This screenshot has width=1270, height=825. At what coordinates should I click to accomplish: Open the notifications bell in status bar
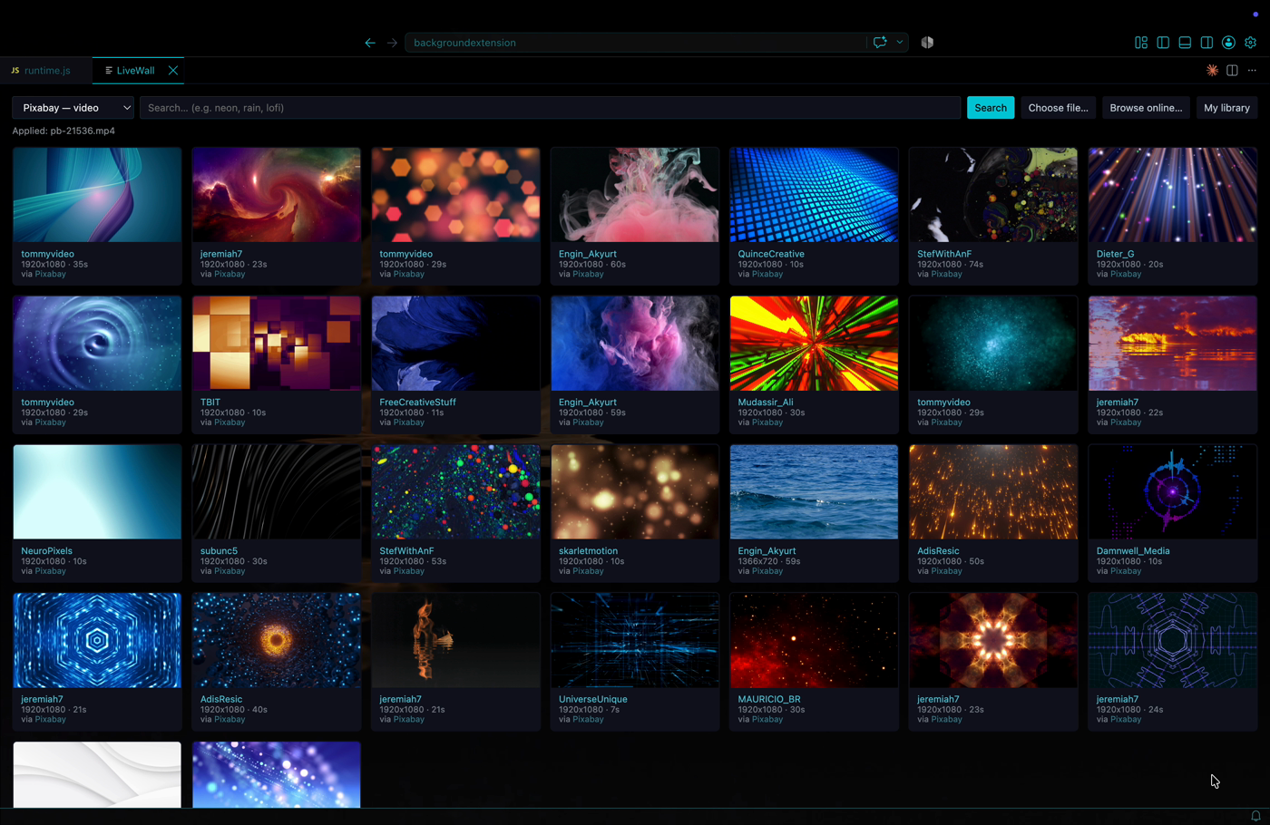tap(1255, 816)
